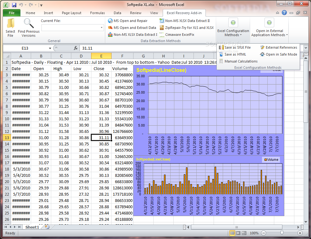Click the 100% zoom level
The image size is (311, 239).
[254, 233]
